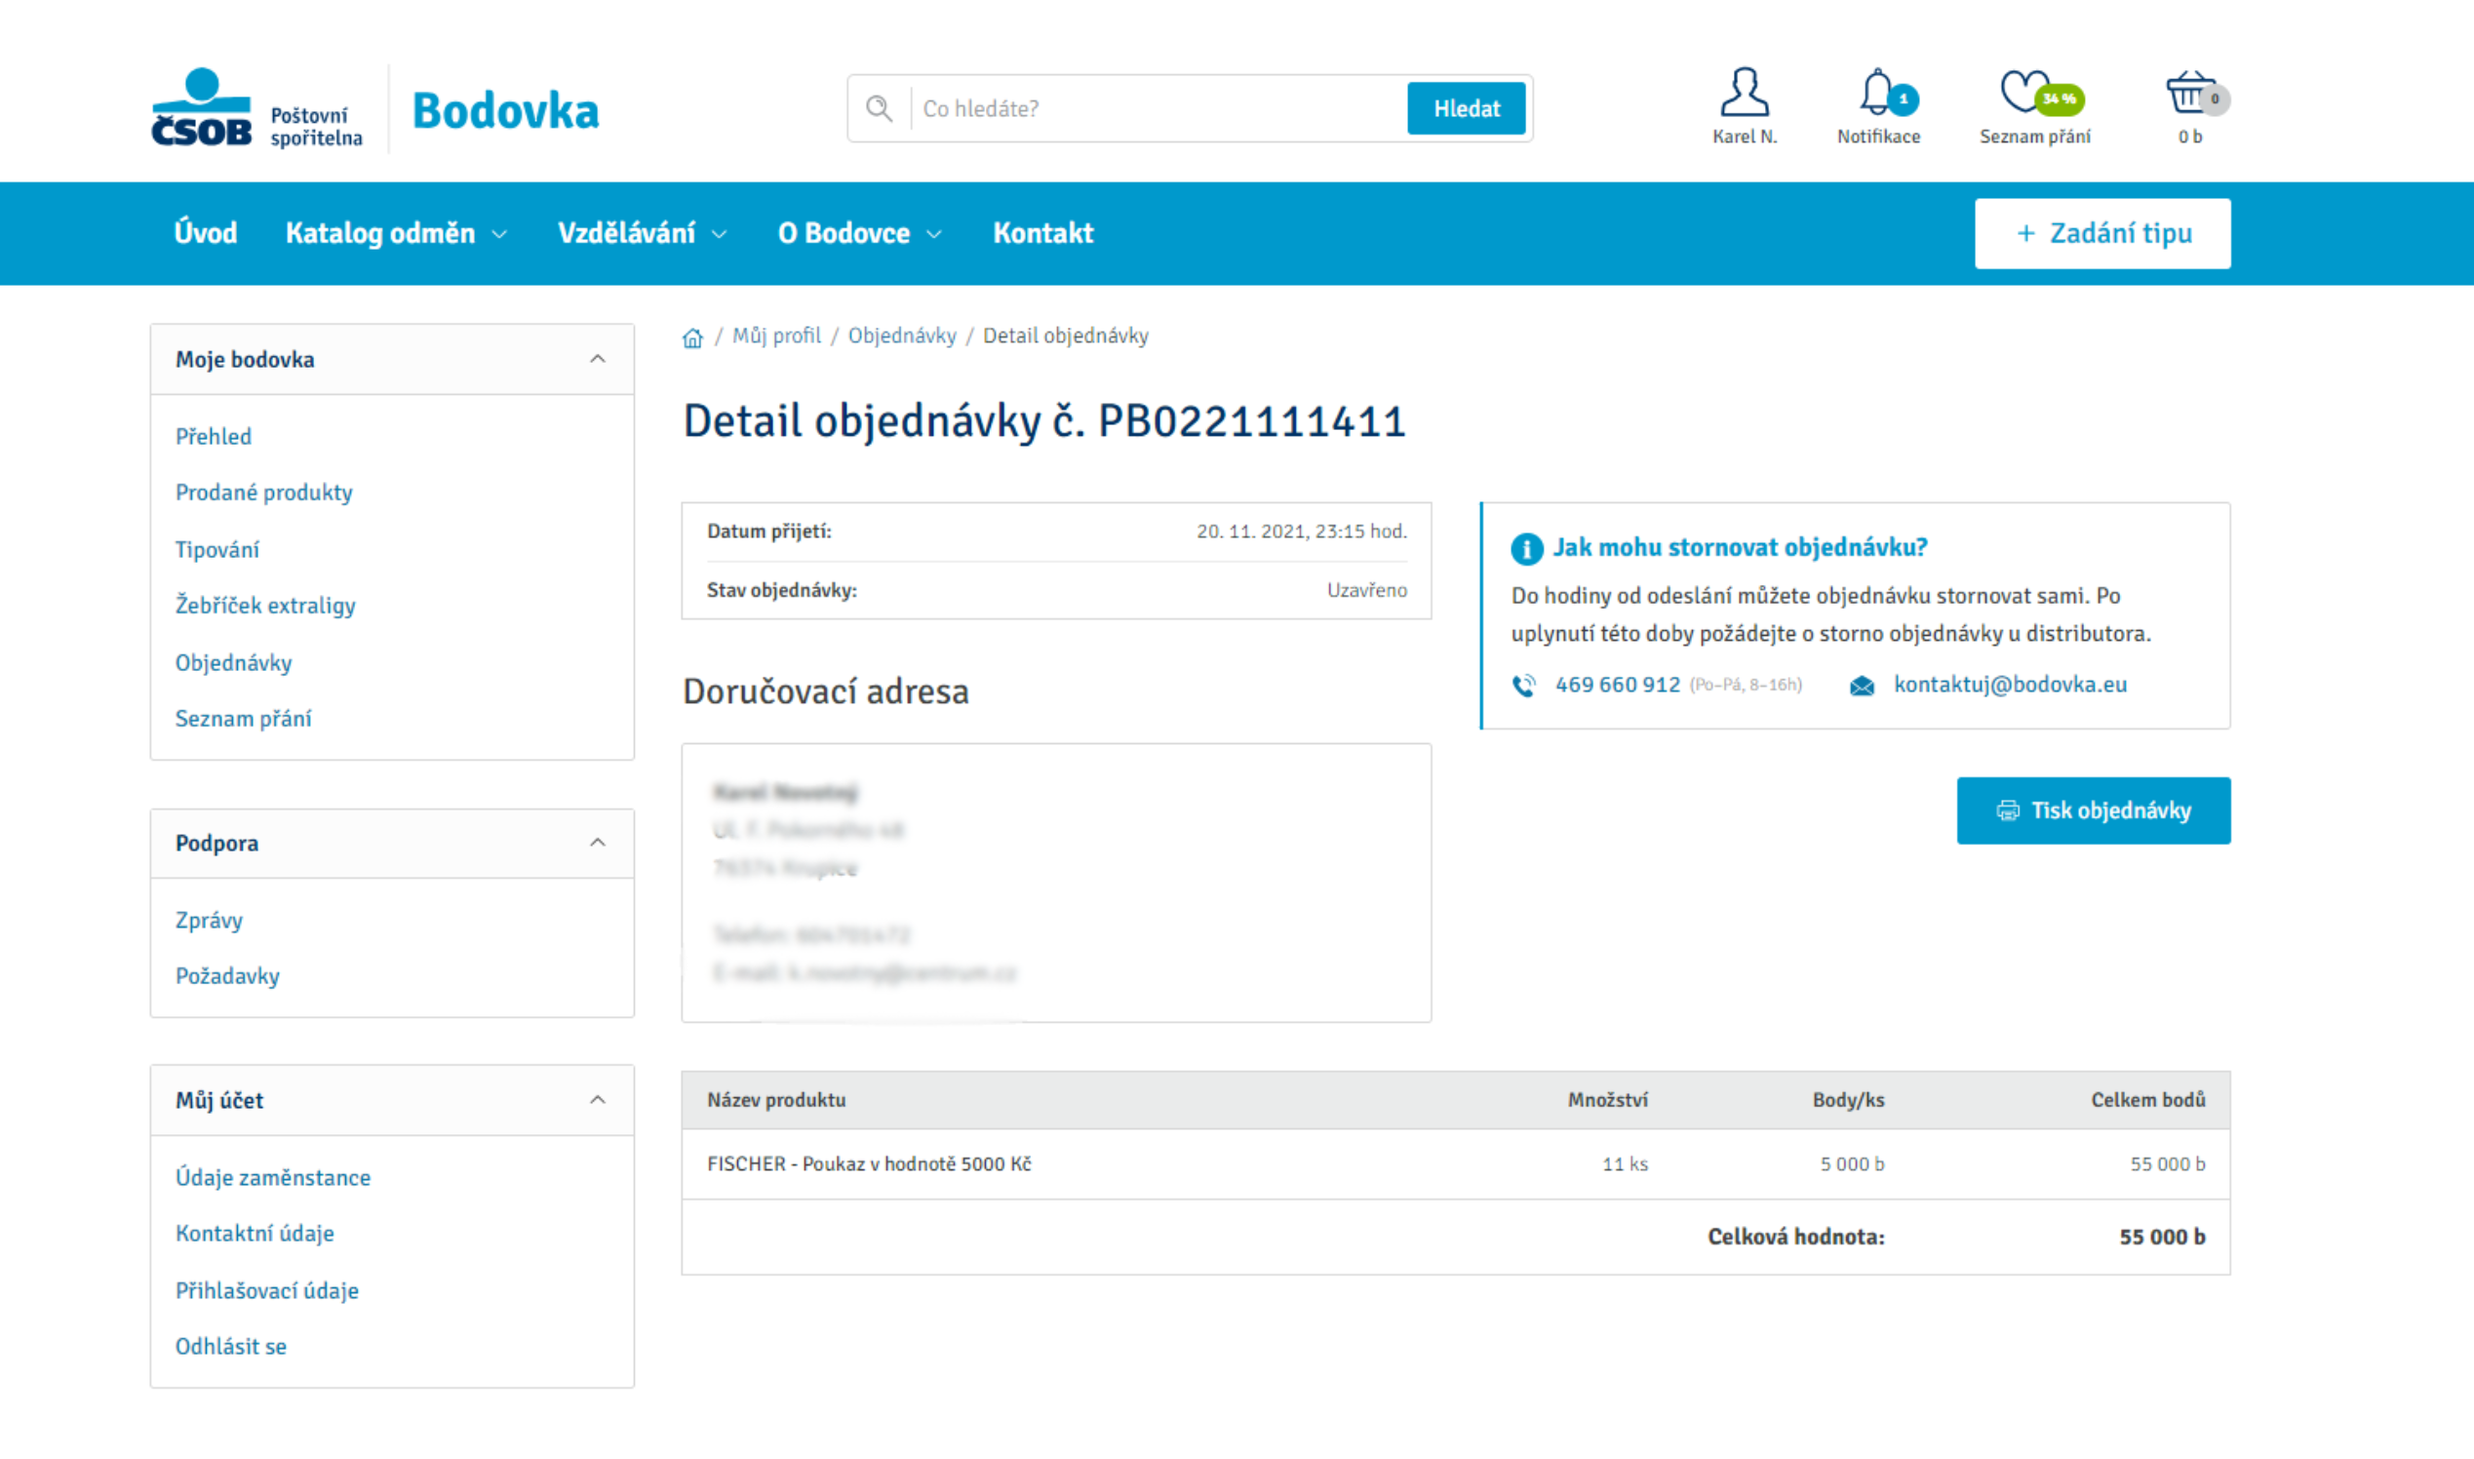Click the FISCHER - Poukaz product name
This screenshot has height=1459, width=2474.
[869, 1164]
